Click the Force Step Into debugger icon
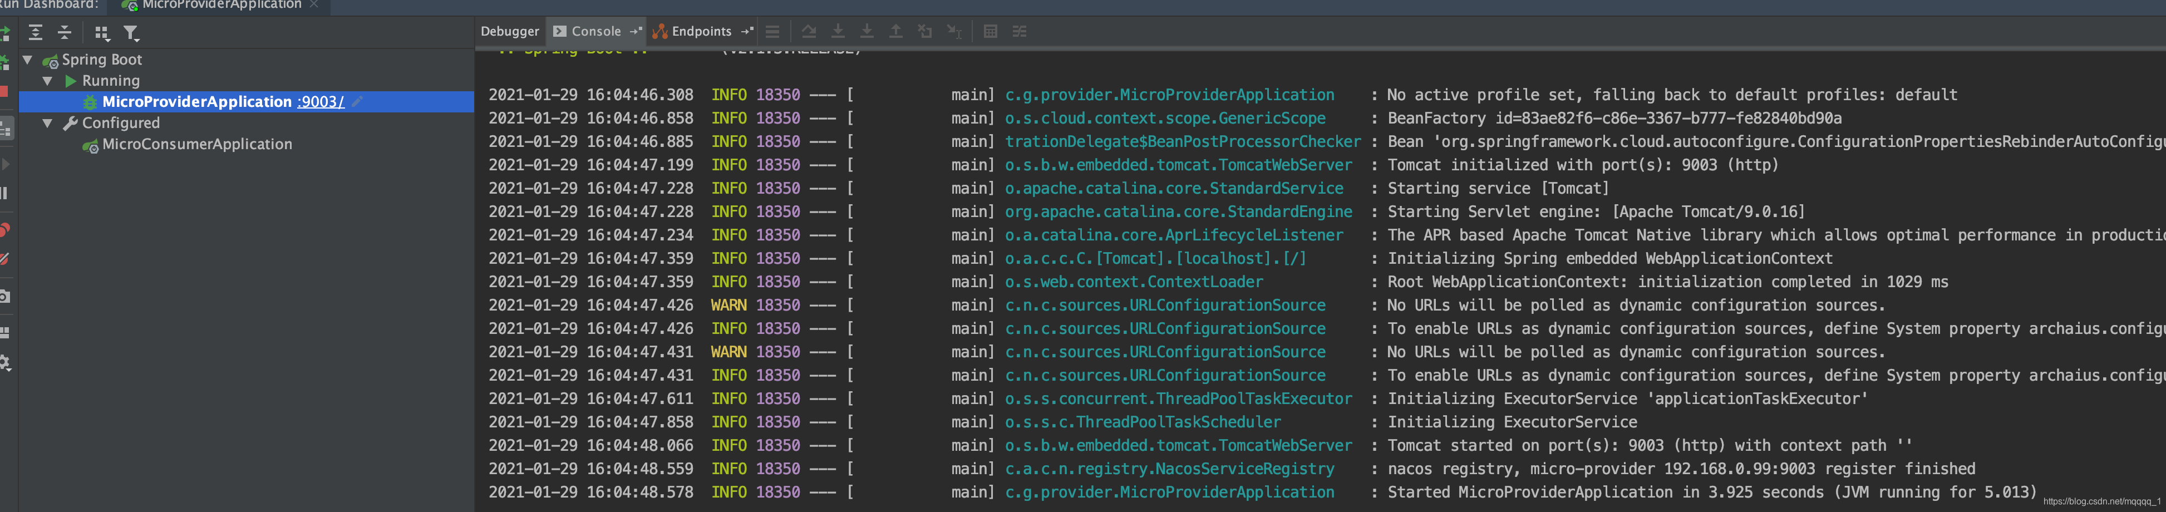2166x512 pixels. 867,32
